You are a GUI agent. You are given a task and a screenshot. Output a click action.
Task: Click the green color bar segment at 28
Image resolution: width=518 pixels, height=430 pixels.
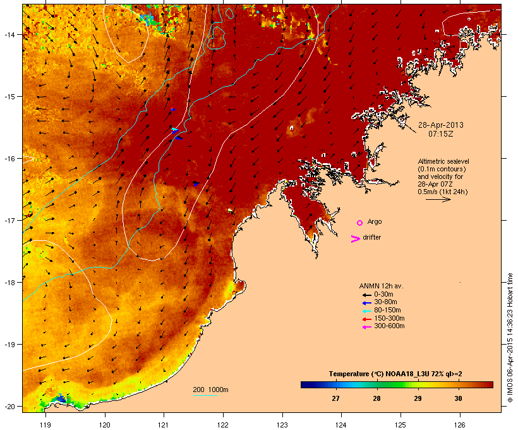click(376, 384)
